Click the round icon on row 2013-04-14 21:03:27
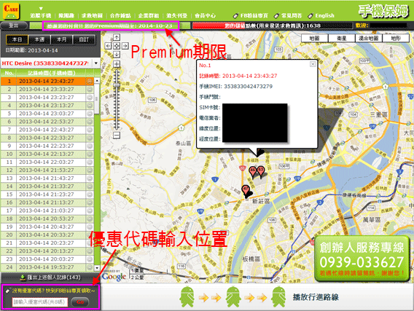The width and height of the screenshot is (414, 311). point(90,210)
